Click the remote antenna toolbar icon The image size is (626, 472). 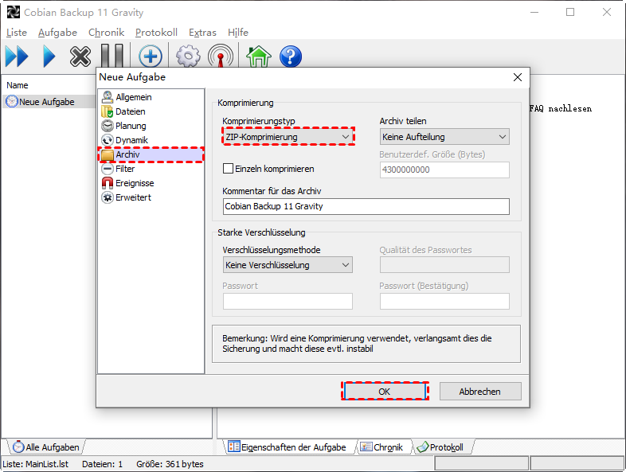coord(221,57)
